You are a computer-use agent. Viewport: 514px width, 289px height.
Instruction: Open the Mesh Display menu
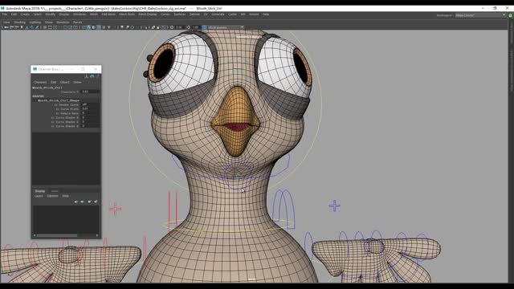(x=148, y=14)
